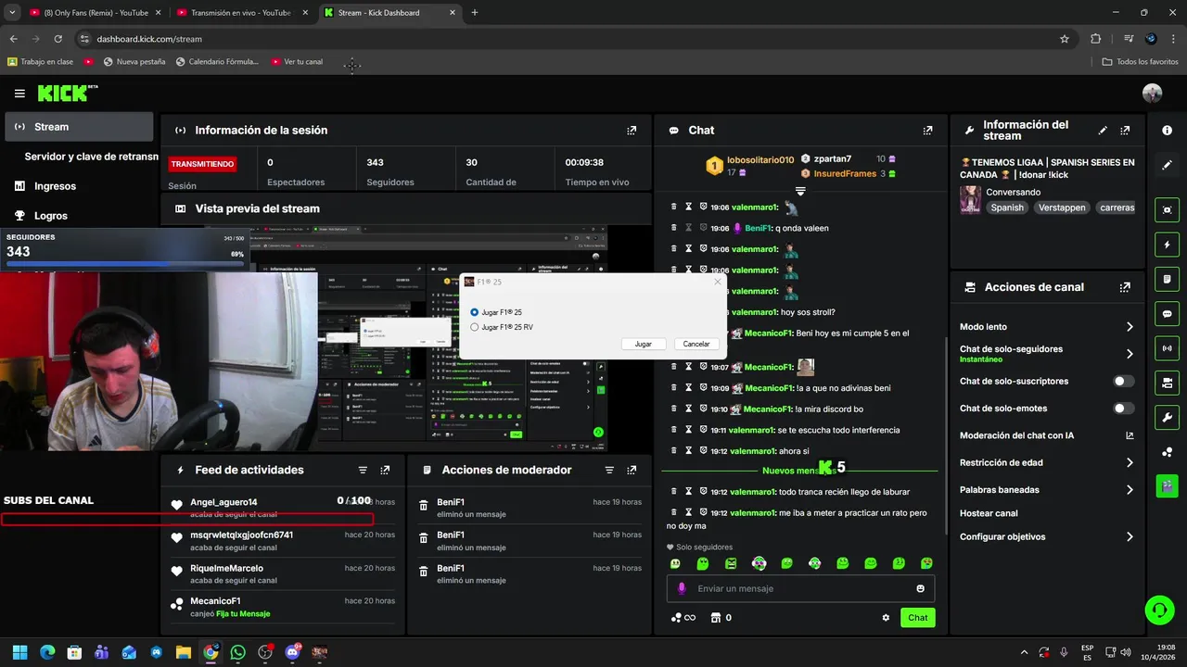The height and width of the screenshot is (667, 1187).
Task: Open the Calendario Fórmula bookmark
Action: pyautogui.click(x=217, y=62)
